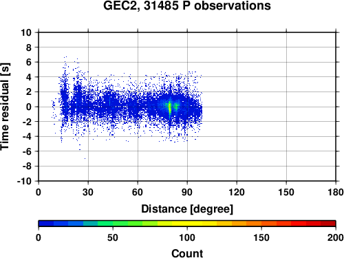Click the Count colorbar label
Screen dimensions: 344x258
(x=187, y=253)
